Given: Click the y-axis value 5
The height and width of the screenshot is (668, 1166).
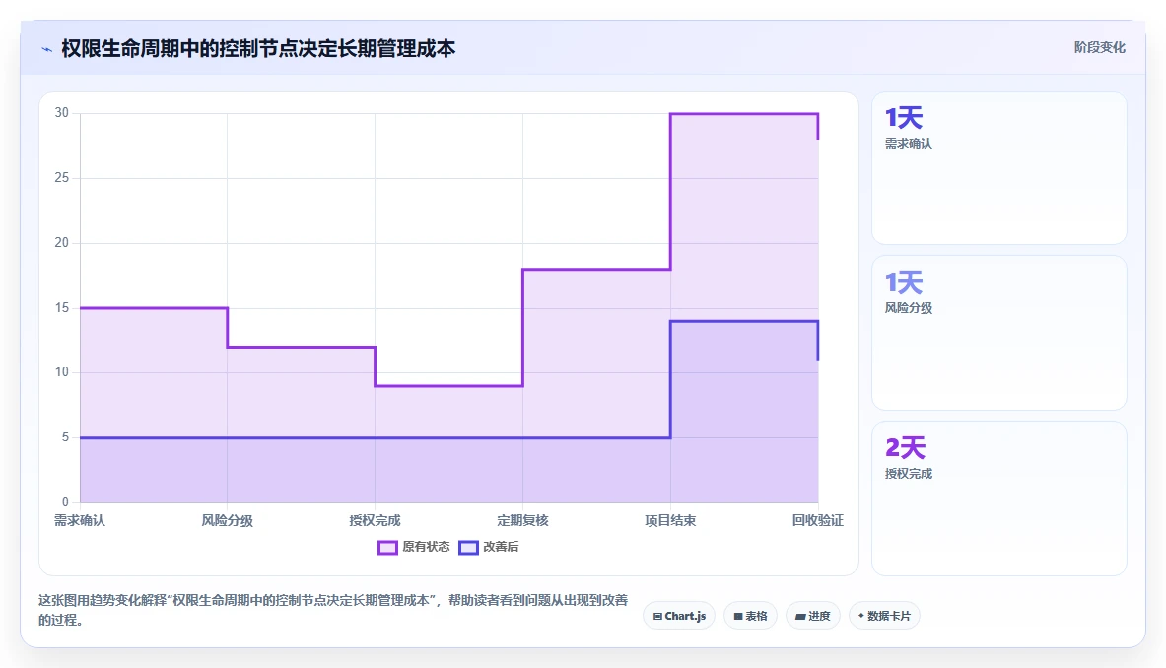Looking at the screenshot, I should [65, 437].
